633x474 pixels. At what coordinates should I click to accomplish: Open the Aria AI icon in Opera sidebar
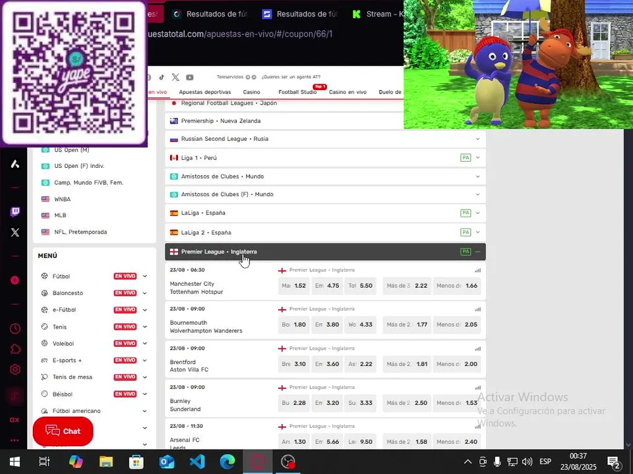point(15,164)
